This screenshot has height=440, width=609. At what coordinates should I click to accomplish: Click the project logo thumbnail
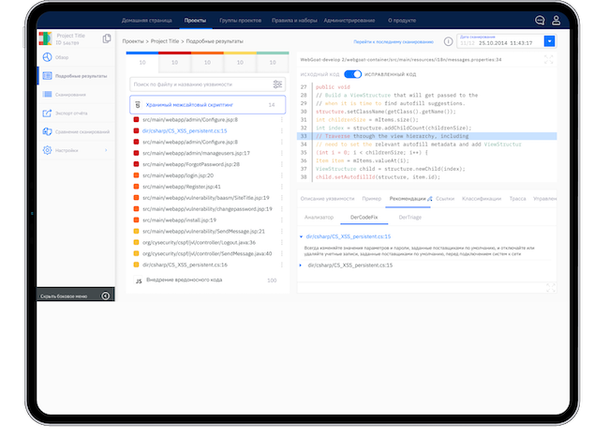pos(46,38)
